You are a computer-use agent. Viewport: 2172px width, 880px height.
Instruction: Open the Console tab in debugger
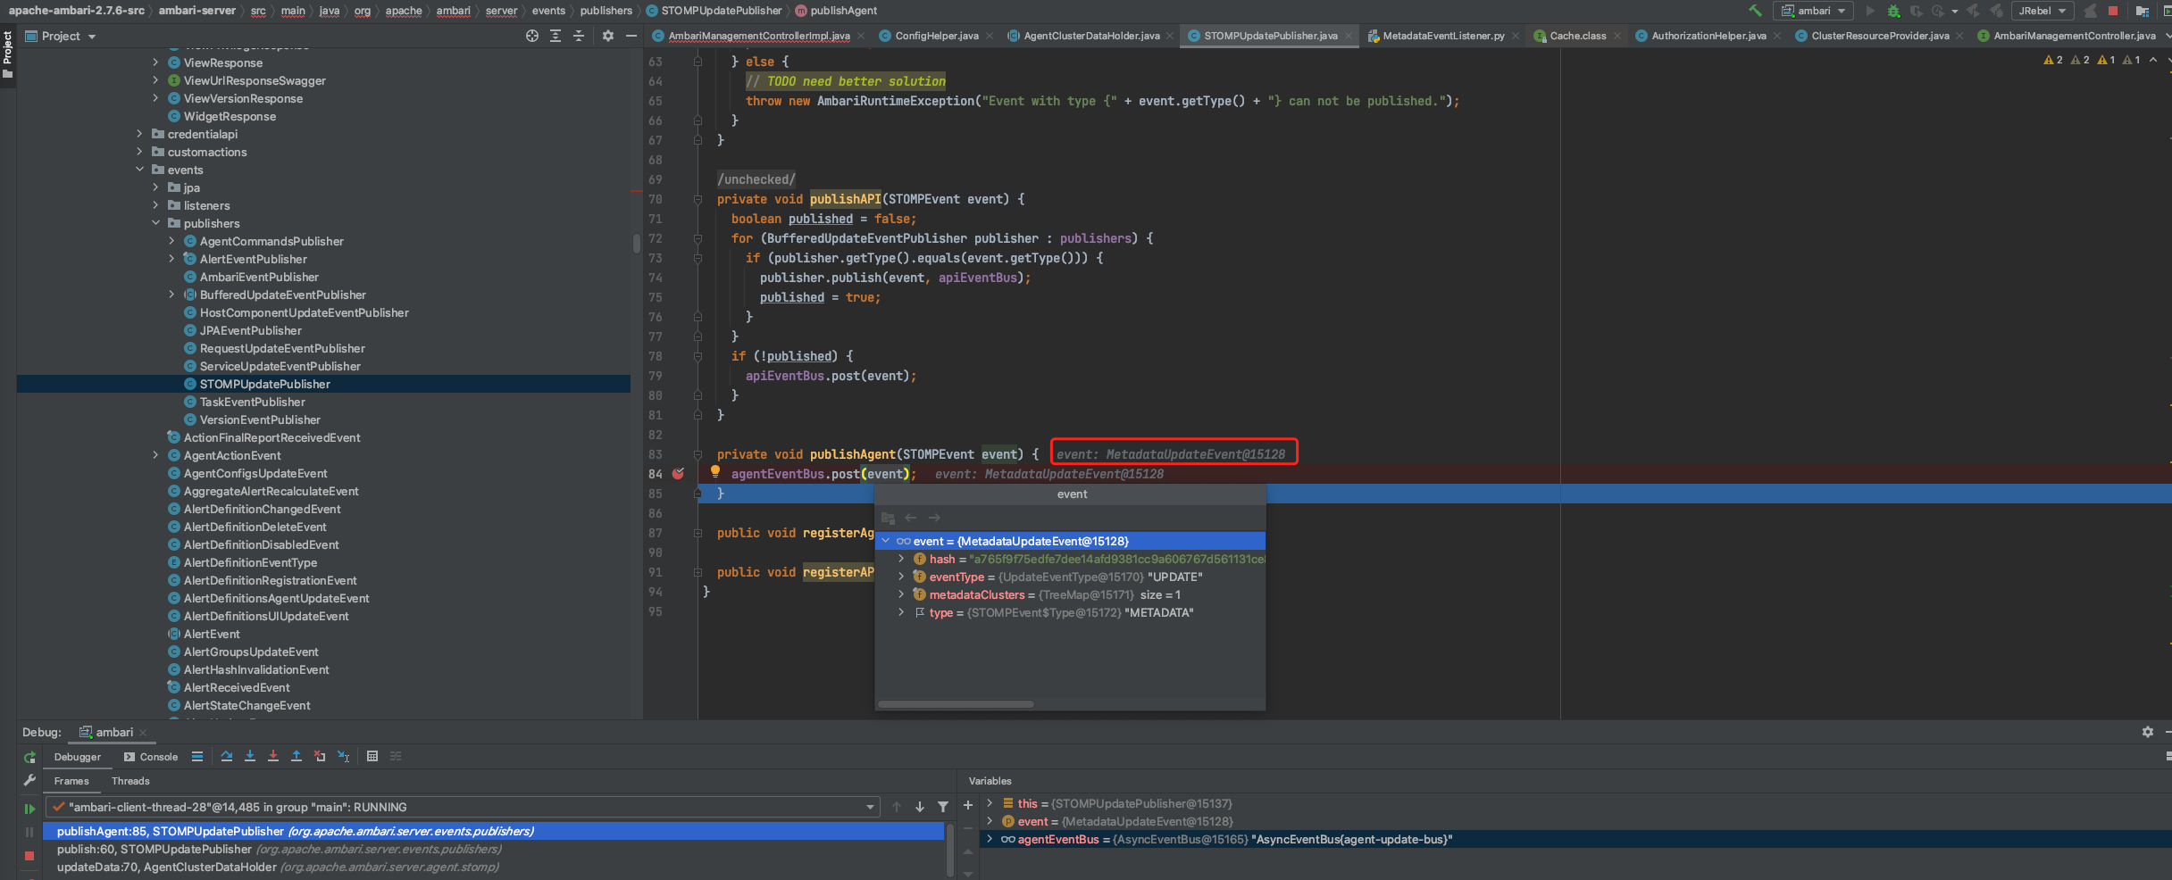click(151, 757)
